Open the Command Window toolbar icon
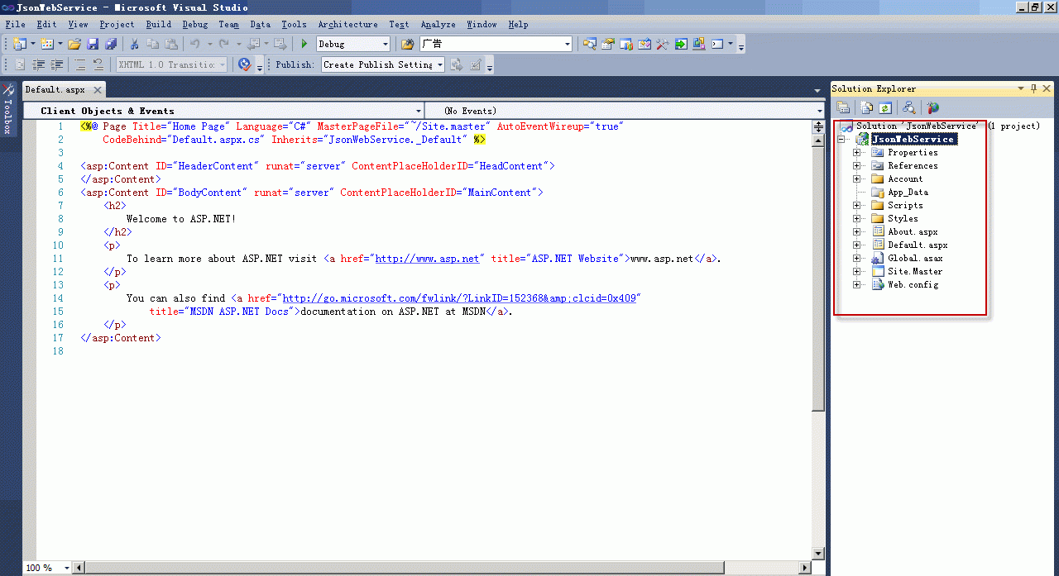This screenshot has width=1059, height=576. [717, 44]
